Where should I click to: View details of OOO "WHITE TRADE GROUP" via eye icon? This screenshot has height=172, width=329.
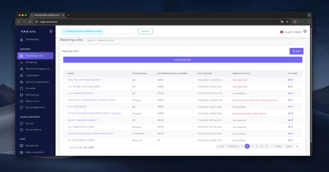[x=289, y=80]
